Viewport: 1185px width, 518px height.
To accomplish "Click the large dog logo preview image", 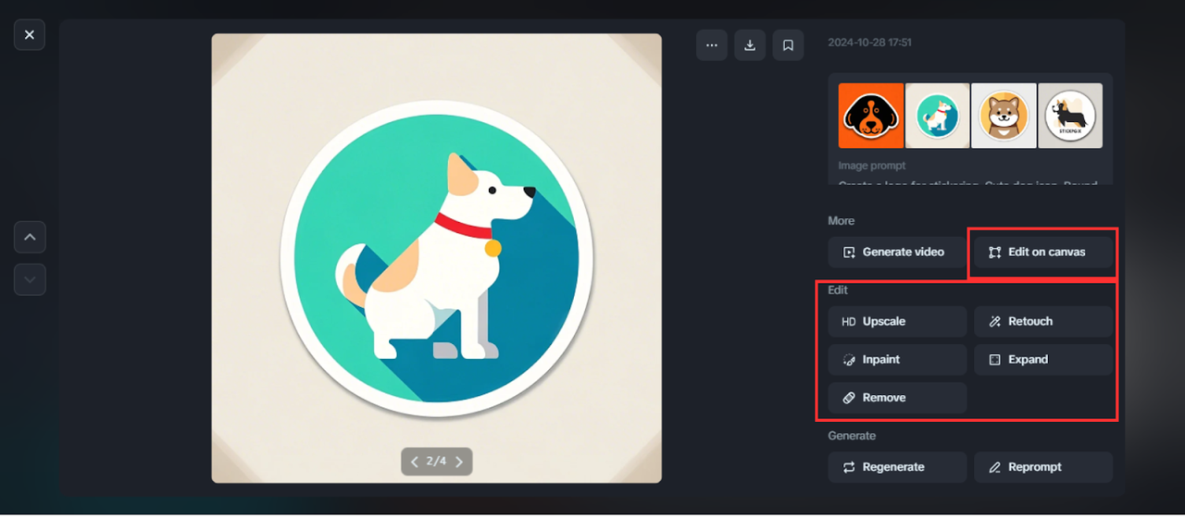I will click(436, 258).
